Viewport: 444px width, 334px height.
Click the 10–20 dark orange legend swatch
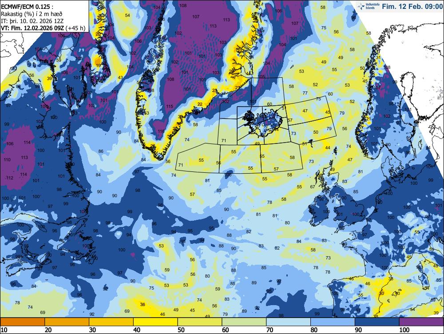point(23,322)
